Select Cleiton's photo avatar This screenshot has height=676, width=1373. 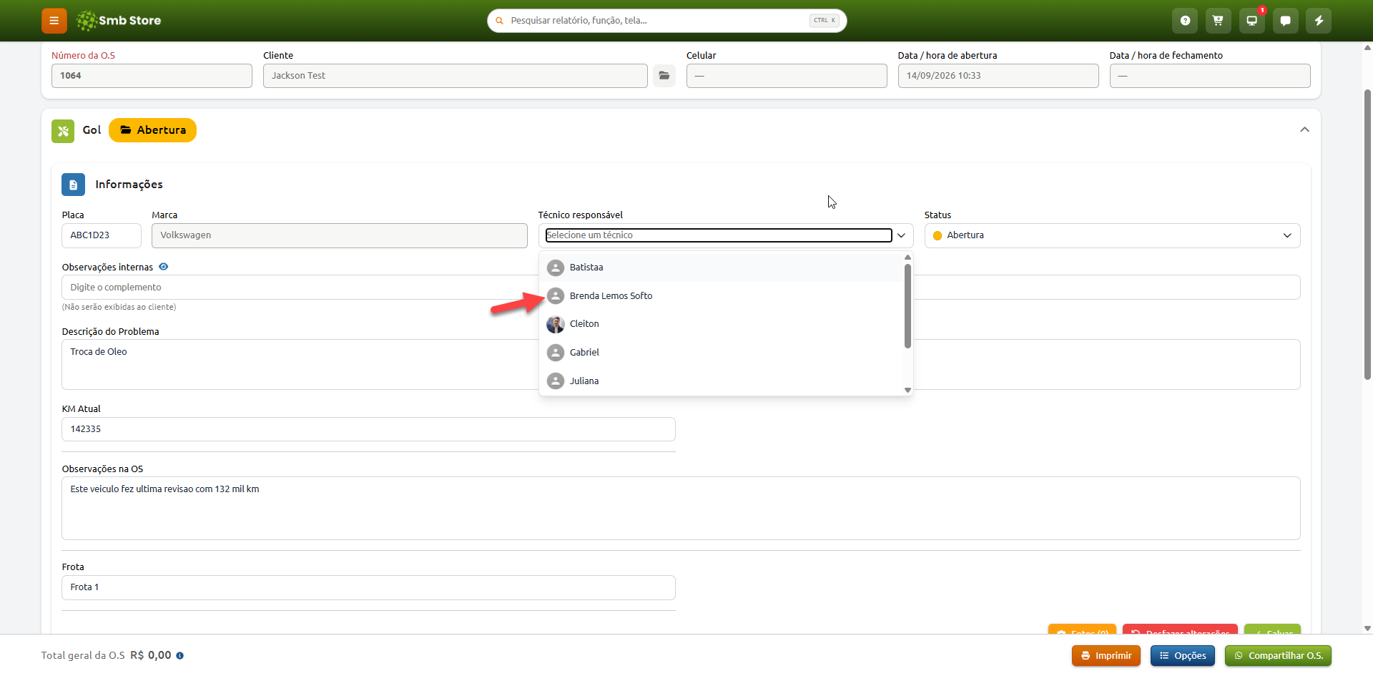pyautogui.click(x=556, y=324)
